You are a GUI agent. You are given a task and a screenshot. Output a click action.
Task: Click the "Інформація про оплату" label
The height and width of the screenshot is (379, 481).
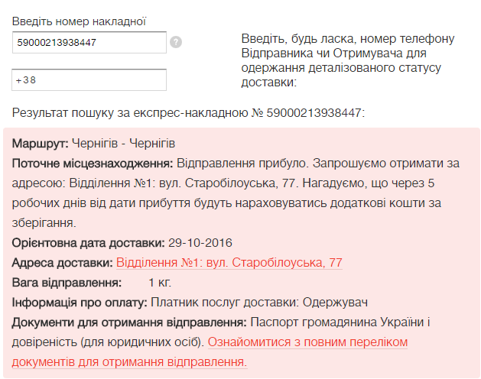coord(80,303)
